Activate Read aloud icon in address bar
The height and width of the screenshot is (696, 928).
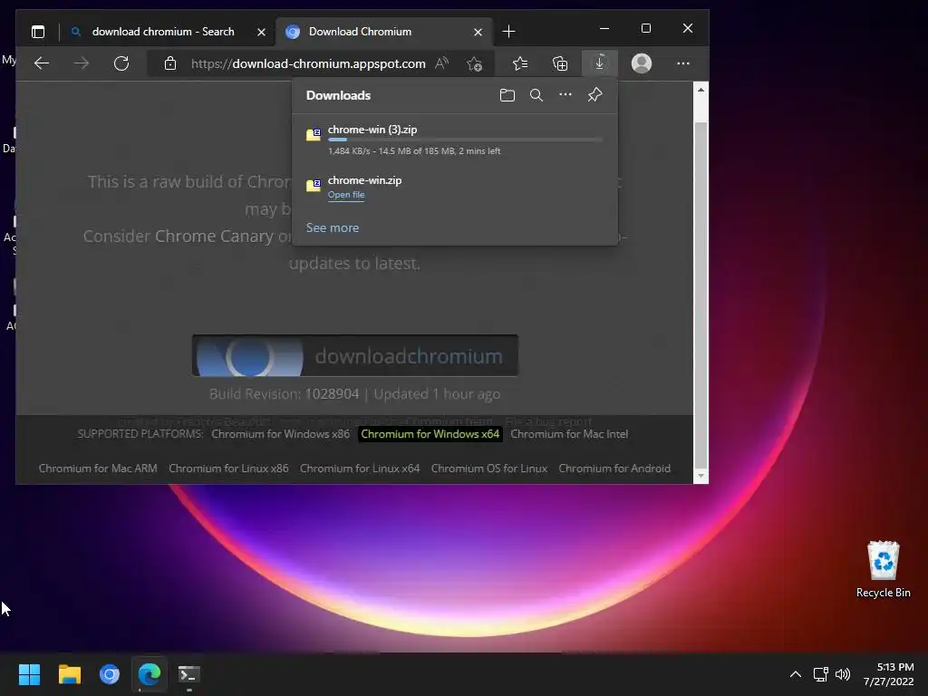click(441, 63)
